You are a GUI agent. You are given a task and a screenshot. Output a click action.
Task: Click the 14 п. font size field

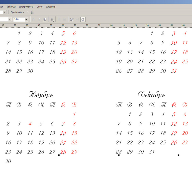coord(19,19)
